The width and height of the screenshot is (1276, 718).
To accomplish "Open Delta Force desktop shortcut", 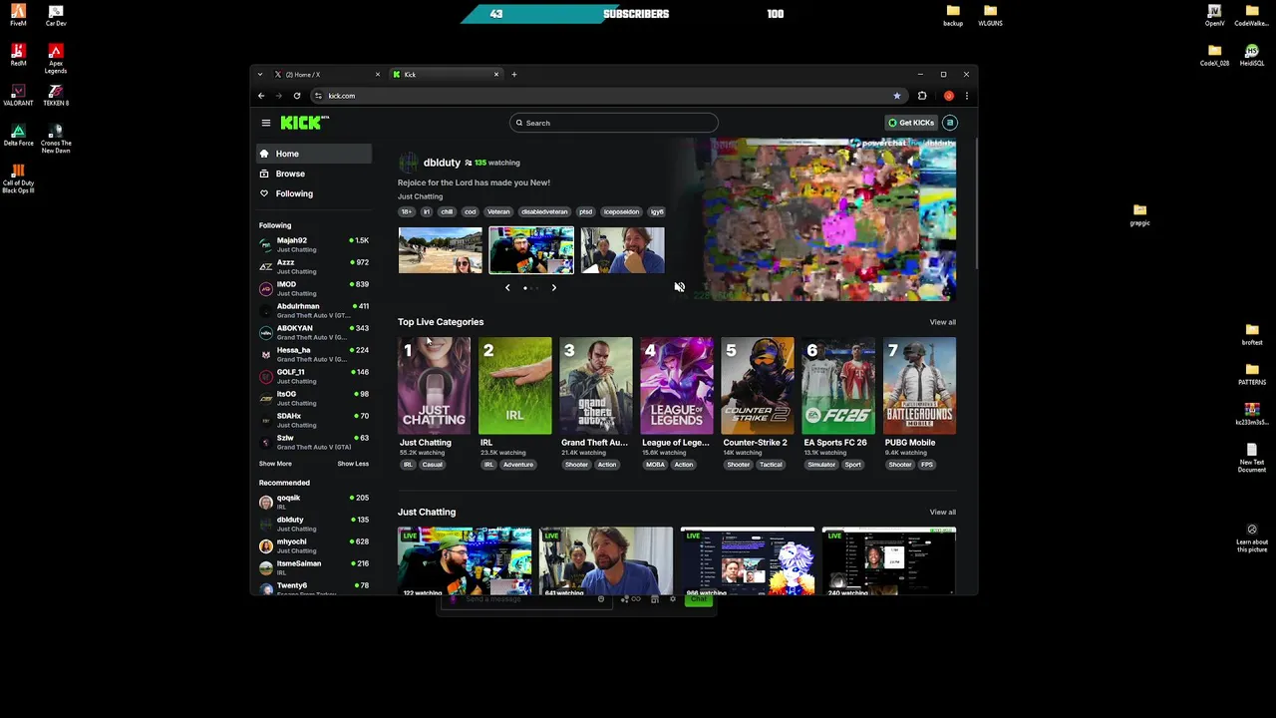I will pyautogui.click(x=18, y=135).
